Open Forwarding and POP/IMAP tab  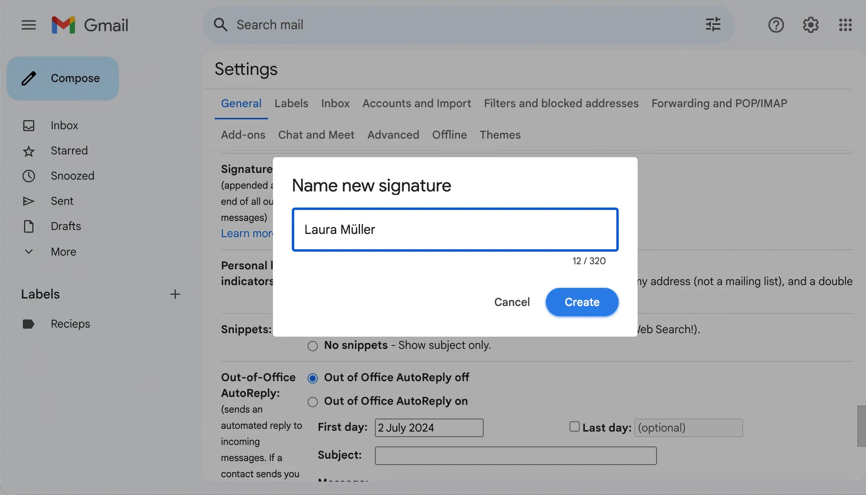tap(719, 103)
